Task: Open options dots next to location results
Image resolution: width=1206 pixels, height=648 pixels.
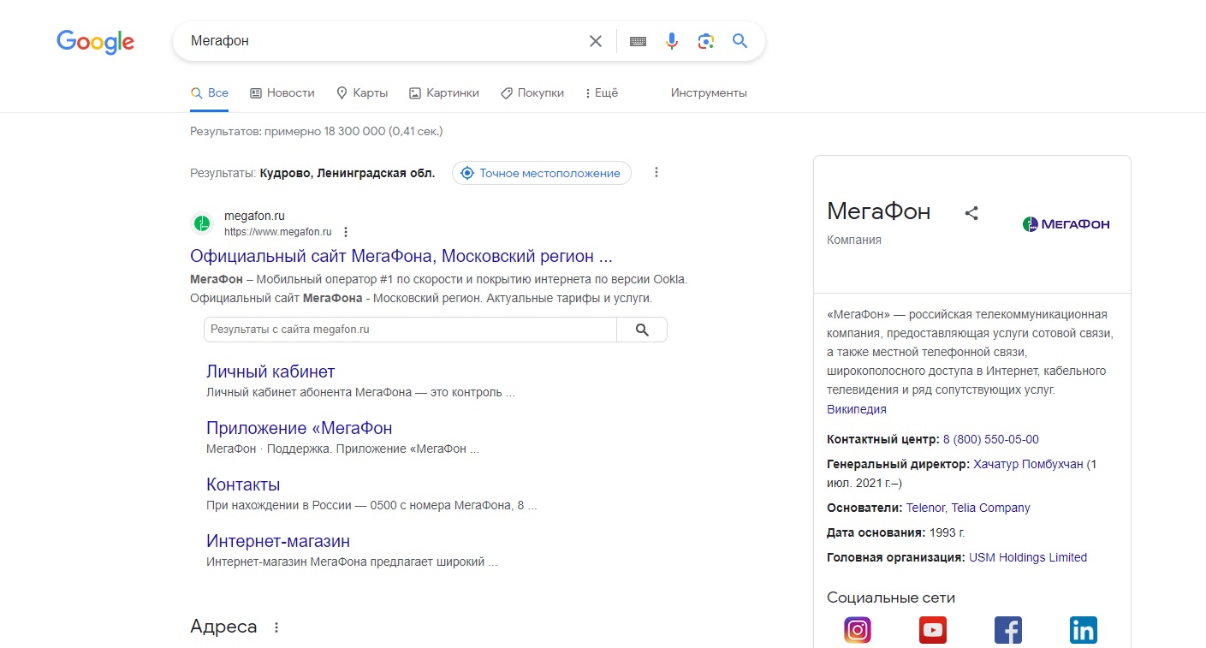Action: [656, 173]
